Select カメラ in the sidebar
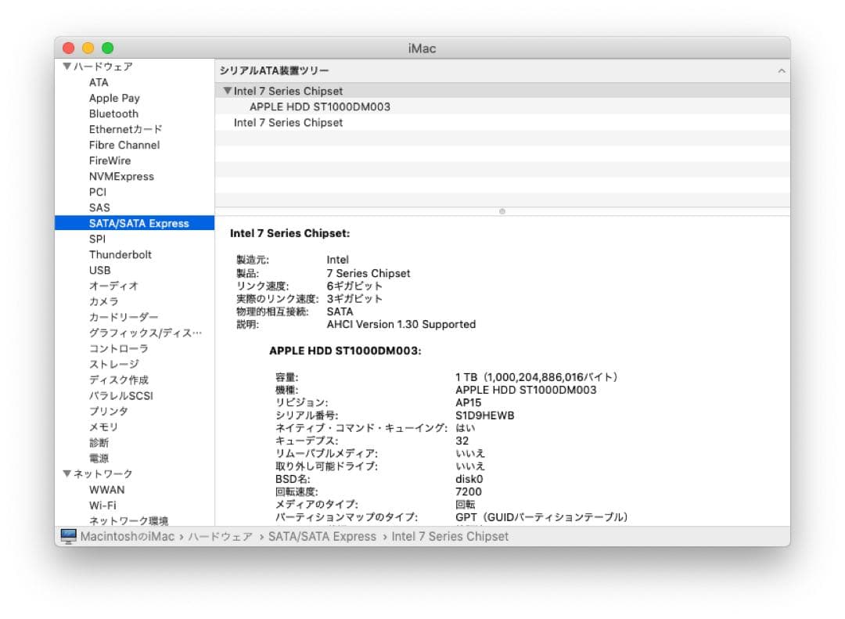This screenshot has width=845, height=619. click(x=103, y=301)
